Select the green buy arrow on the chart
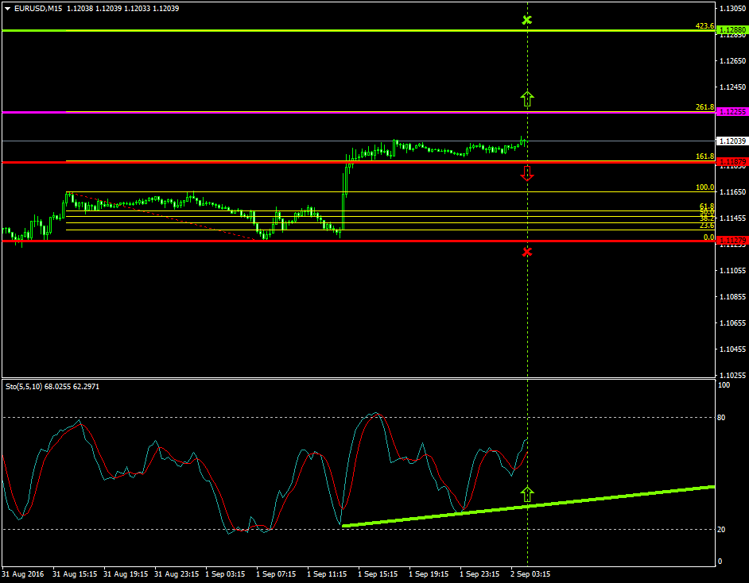 [x=527, y=98]
